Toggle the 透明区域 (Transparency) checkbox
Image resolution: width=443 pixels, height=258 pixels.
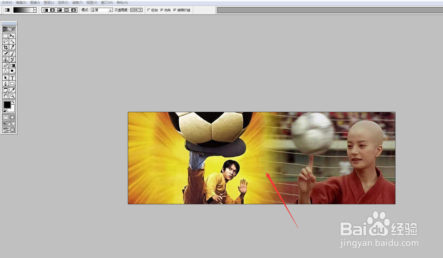point(175,10)
